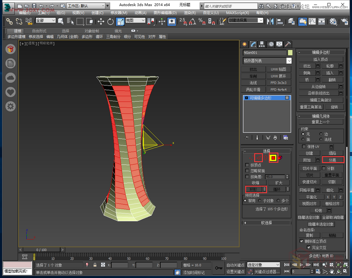The image size is (352, 278).
Task: Enable the 按顶点 checkbox
Action: [x=247, y=165]
